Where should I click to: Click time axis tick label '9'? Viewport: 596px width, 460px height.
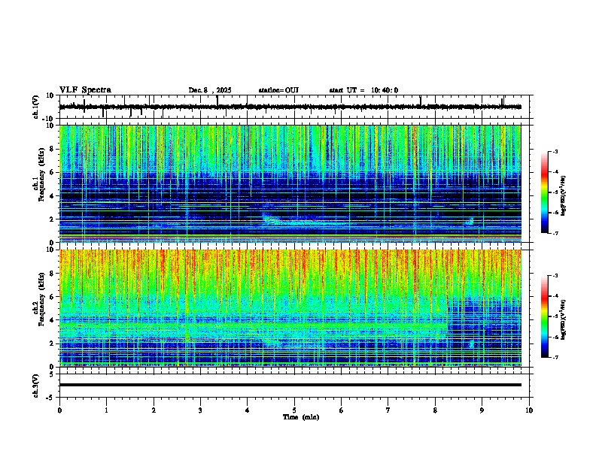coord(482,410)
